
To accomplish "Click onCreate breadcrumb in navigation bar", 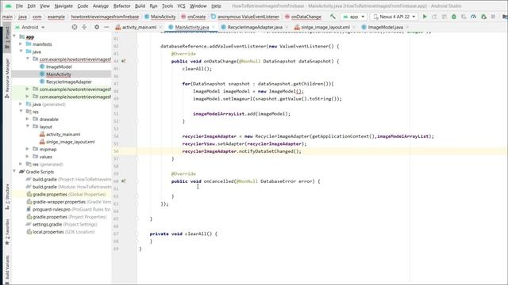I will pyautogui.click(x=194, y=17).
